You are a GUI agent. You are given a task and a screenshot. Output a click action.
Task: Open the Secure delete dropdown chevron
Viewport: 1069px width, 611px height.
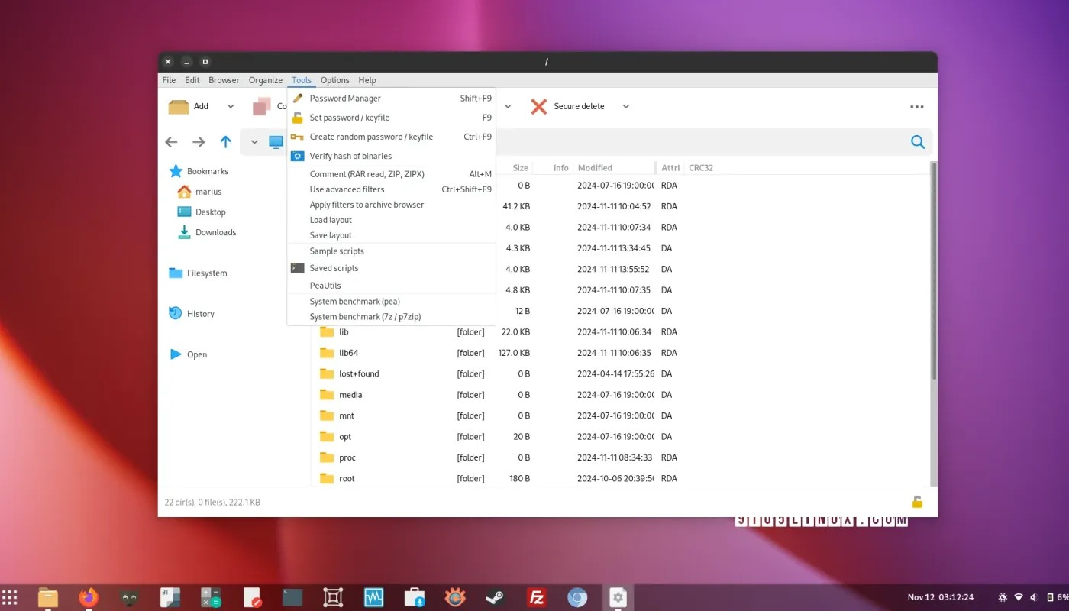pyautogui.click(x=625, y=106)
